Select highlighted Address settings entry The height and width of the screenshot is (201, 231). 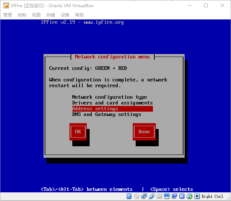[x=112, y=109]
